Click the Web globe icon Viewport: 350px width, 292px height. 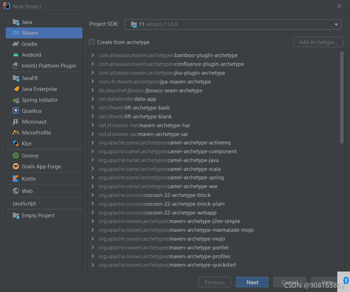[16, 191]
